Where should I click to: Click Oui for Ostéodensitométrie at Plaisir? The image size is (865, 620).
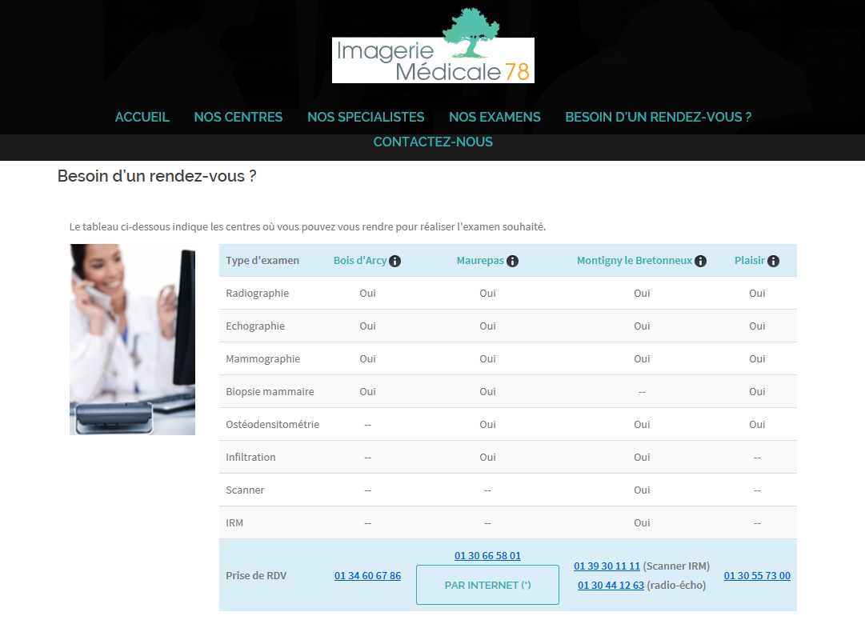coord(757,424)
